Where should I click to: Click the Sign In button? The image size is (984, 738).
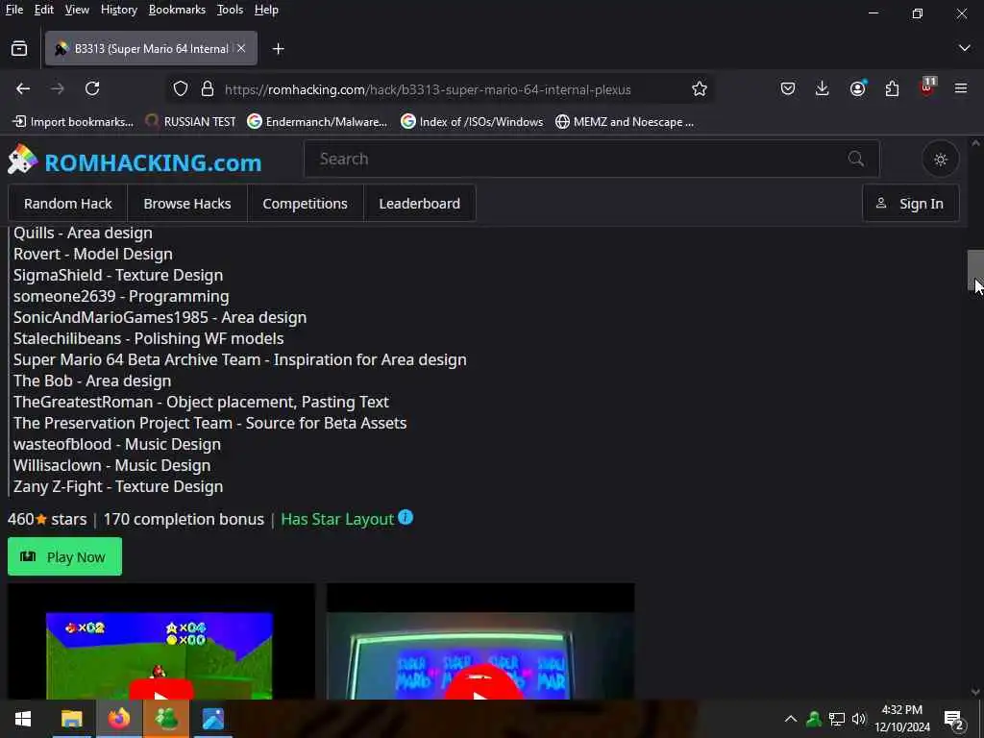tap(911, 204)
